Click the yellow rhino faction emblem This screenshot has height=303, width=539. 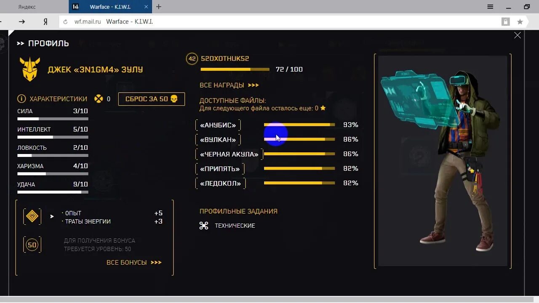point(30,69)
